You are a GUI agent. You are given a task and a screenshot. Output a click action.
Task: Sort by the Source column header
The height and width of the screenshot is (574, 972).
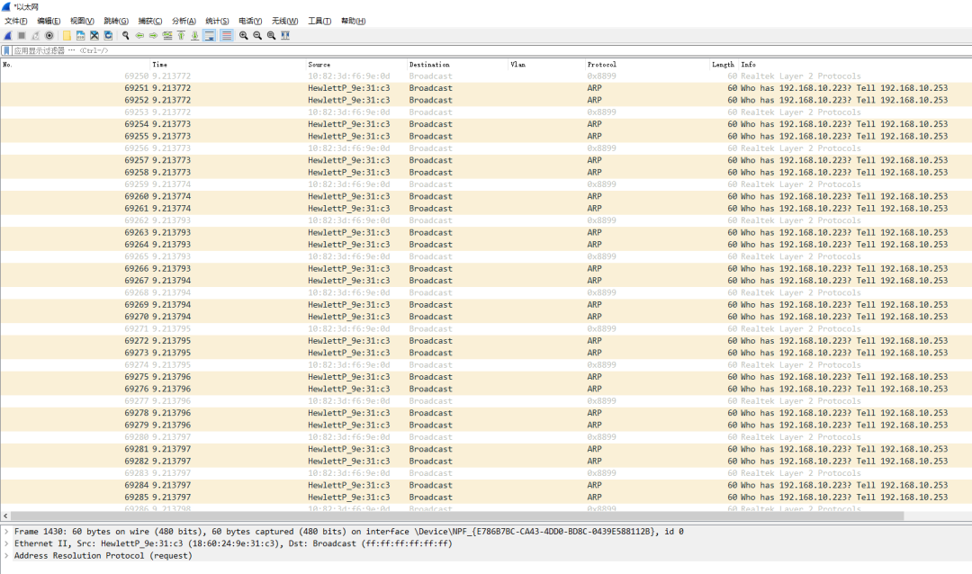(355, 65)
